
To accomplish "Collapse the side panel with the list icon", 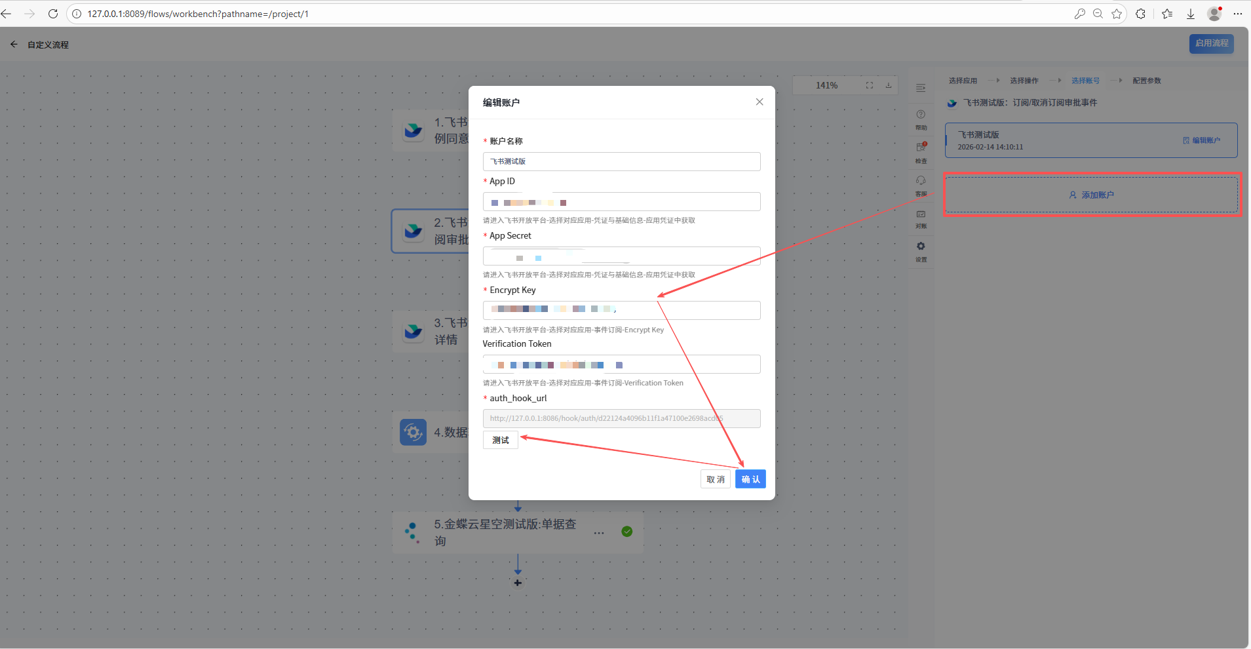I will [x=921, y=88].
